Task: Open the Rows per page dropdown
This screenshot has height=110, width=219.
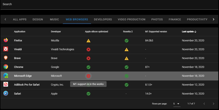Action: click(177, 104)
